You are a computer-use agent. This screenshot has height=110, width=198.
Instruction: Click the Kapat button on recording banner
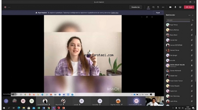pyautogui.click(x=158, y=13)
